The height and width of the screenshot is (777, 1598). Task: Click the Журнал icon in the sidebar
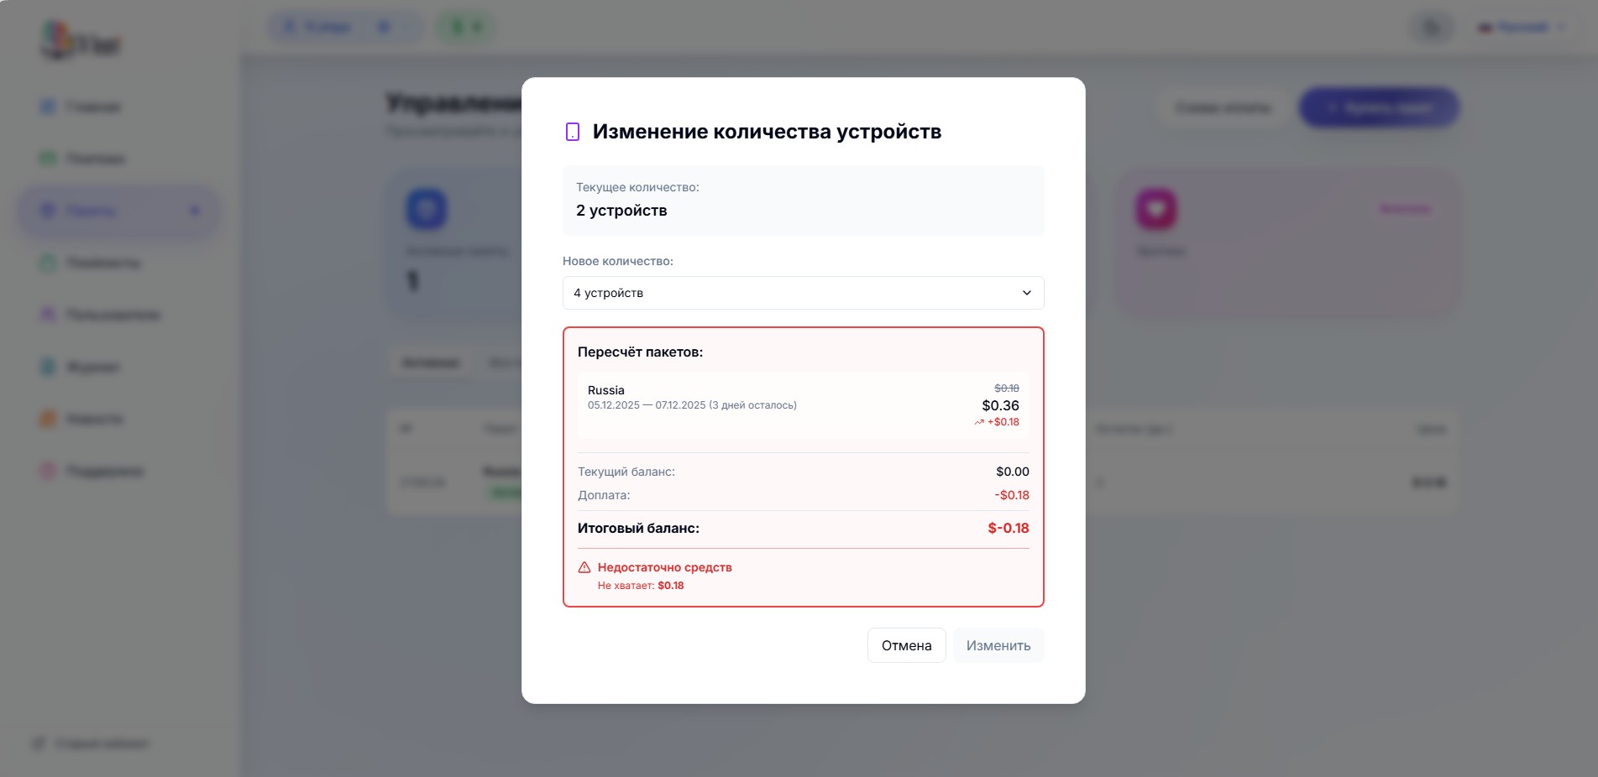48,367
